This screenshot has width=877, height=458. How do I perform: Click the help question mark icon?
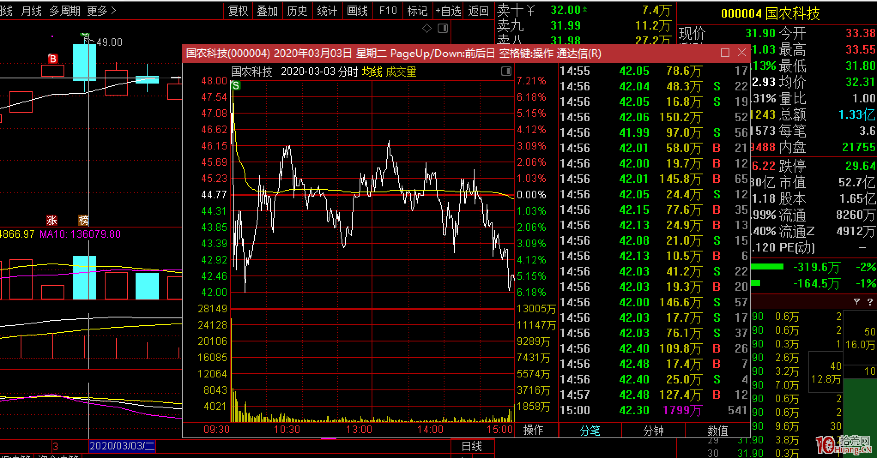[x=870, y=302]
